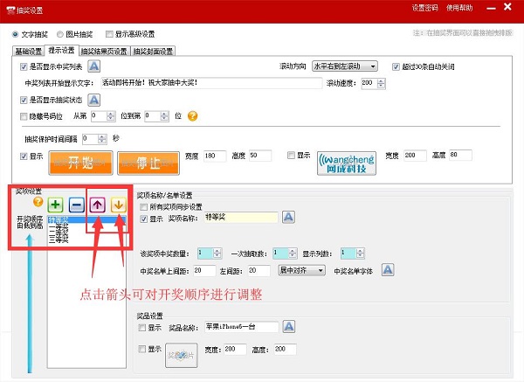Click the 使用帮助 link

pos(459,7)
